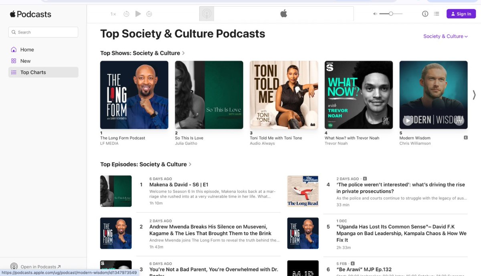The image size is (481, 276).
Task: Click the Apple Podcasts logo
Action: click(x=30, y=14)
